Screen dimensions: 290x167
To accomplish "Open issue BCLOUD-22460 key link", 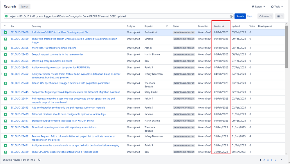I will pyautogui.click(x=19, y=32).
